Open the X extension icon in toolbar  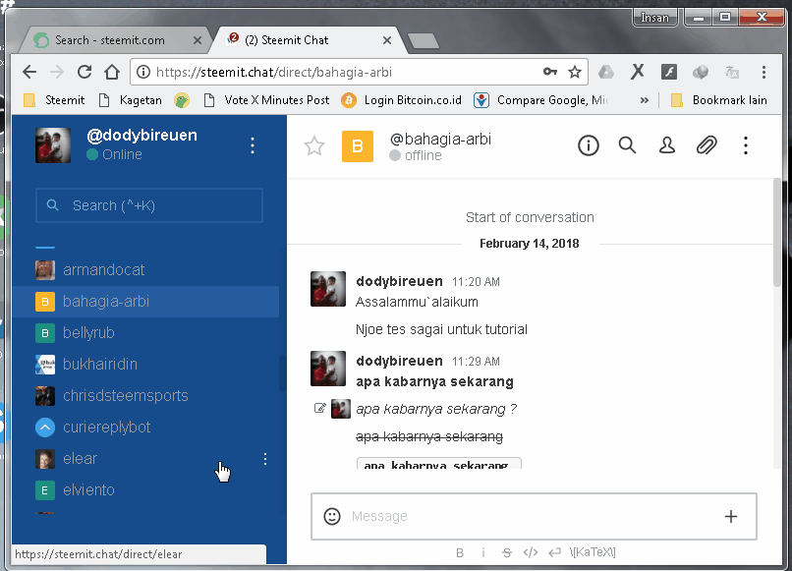(x=638, y=72)
